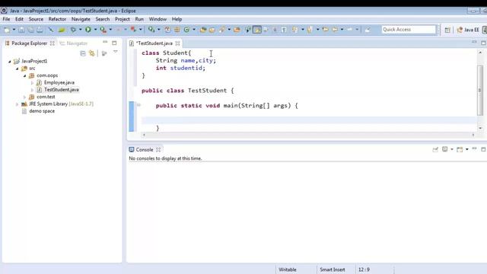Click the Open Perspective icon
The width and height of the screenshot is (487, 274).
(x=447, y=30)
